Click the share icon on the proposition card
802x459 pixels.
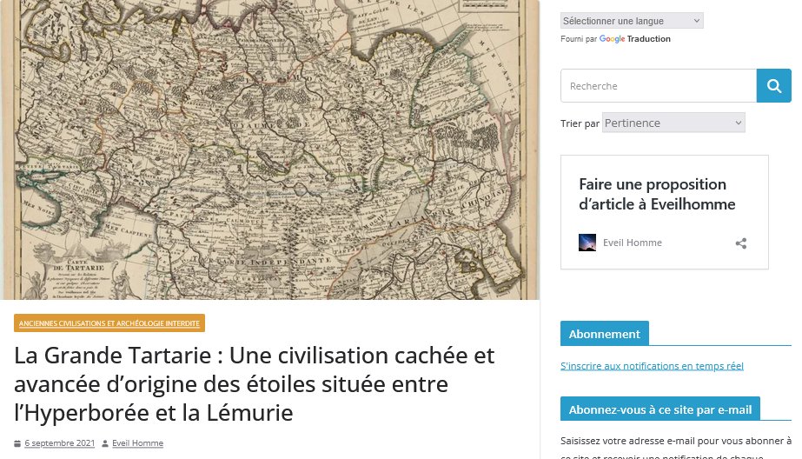(x=740, y=243)
